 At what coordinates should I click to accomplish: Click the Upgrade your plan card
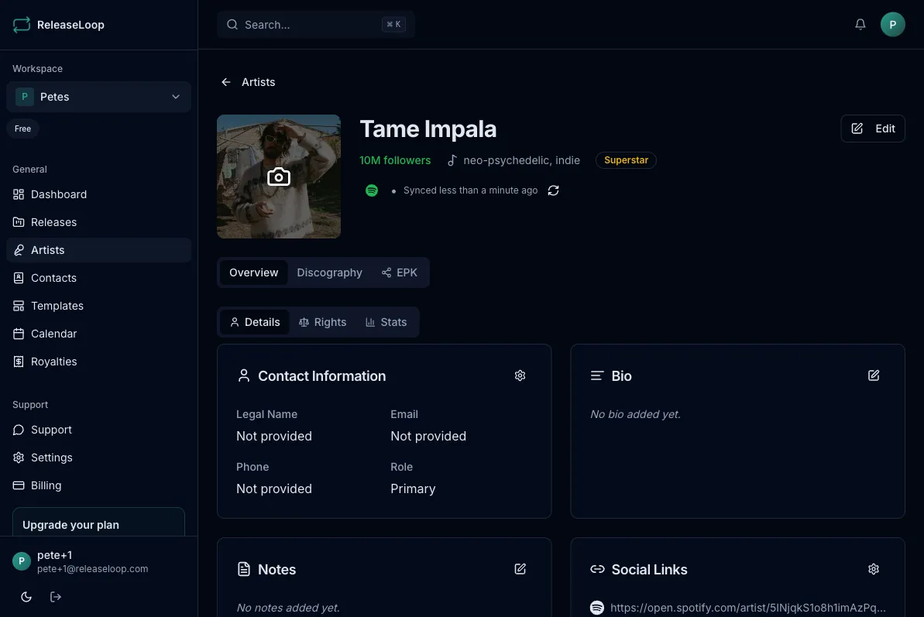pos(98,523)
